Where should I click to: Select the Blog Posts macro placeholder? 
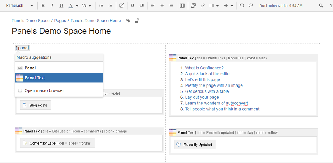pos(35,105)
